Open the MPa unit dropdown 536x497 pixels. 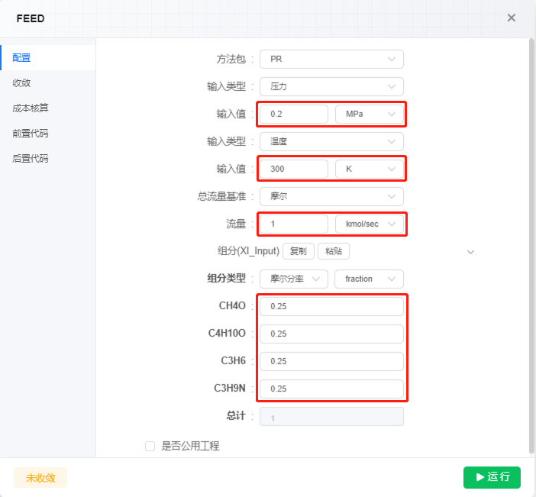coord(370,115)
